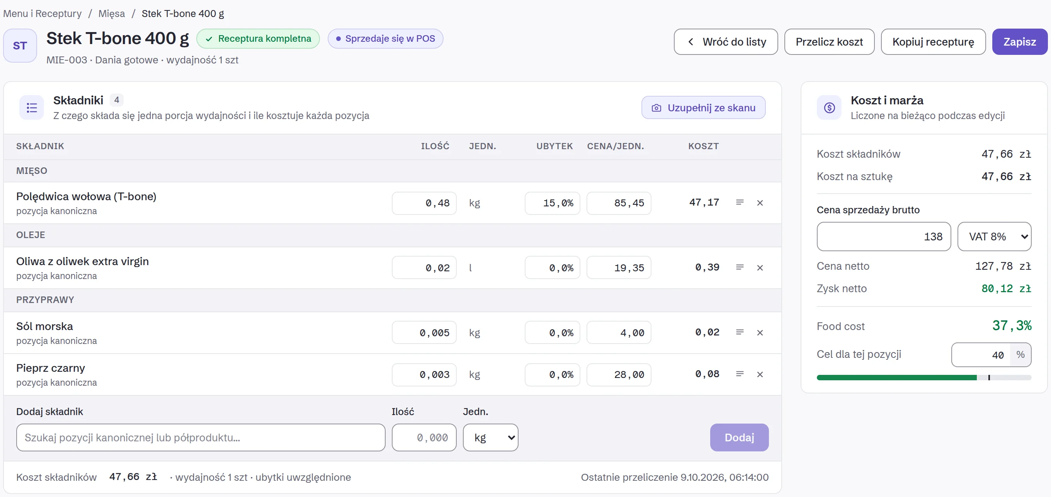This screenshot has height=497, width=1051.
Task: Remove Polędwica wołowa (T-bone) ingredient
Action: [x=760, y=203]
